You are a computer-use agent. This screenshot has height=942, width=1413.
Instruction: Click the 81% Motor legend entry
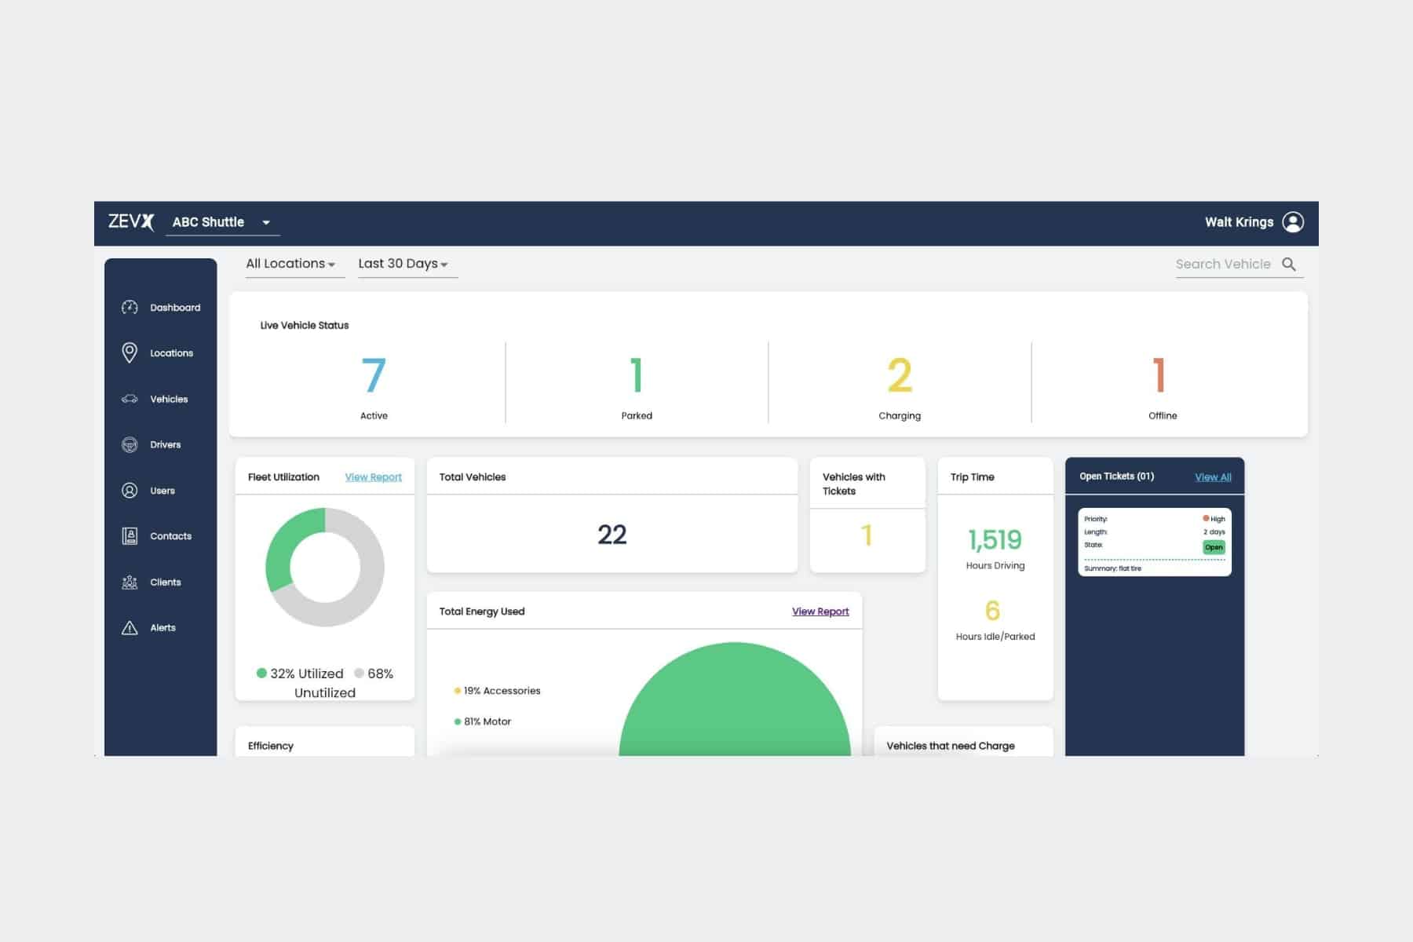pos(483,721)
